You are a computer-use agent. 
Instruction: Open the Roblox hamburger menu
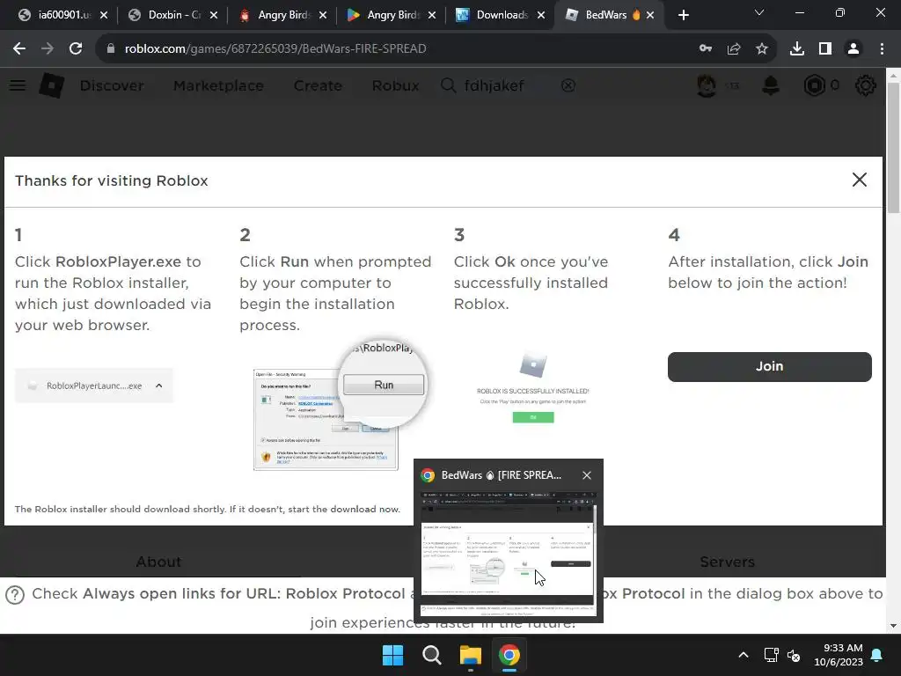pyautogui.click(x=18, y=85)
